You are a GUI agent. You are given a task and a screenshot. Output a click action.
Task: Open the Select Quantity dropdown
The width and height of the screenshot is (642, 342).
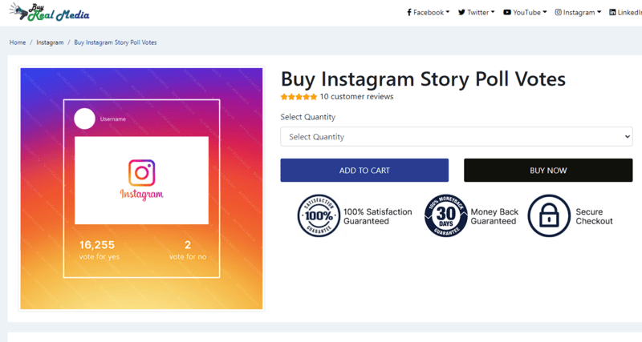click(456, 136)
